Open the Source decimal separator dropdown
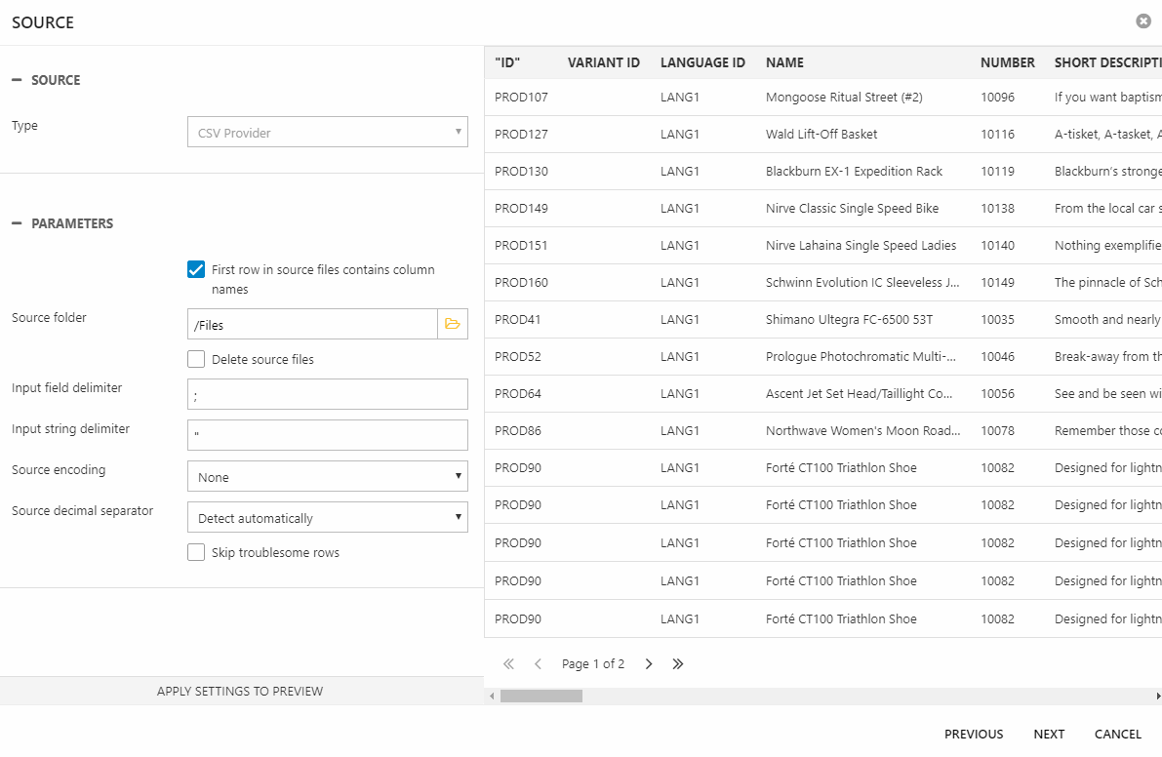The image size is (1162, 757). pos(327,518)
